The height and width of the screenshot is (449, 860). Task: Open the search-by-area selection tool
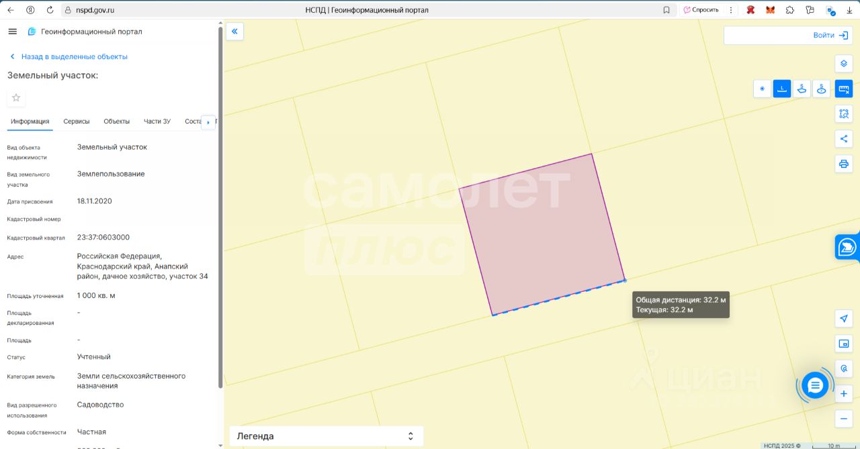point(844,113)
